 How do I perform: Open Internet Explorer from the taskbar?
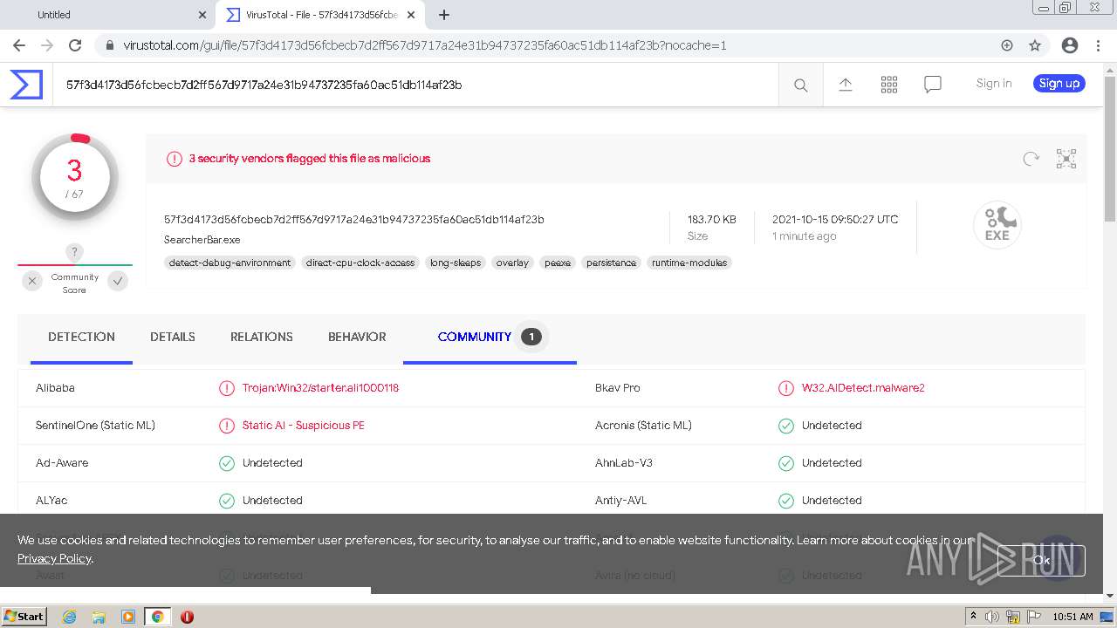point(69,617)
